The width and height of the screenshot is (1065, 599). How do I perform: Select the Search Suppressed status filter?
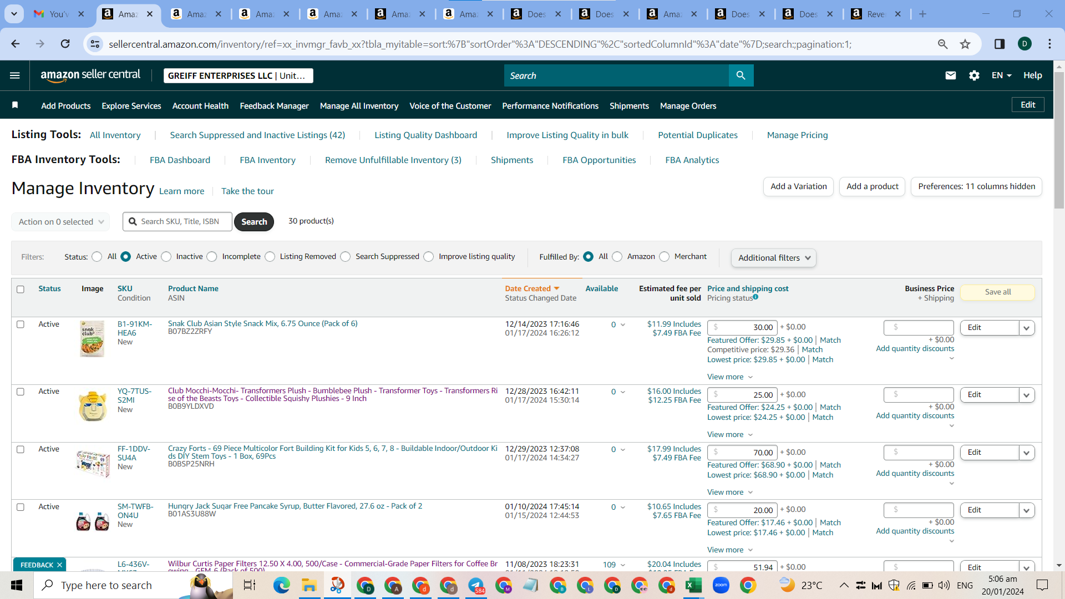(x=346, y=257)
